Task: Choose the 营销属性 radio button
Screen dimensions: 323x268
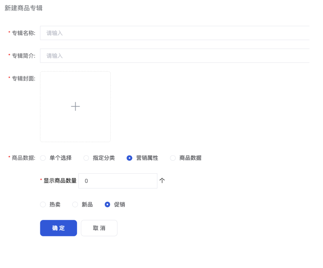Action: click(x=130, y=158)
